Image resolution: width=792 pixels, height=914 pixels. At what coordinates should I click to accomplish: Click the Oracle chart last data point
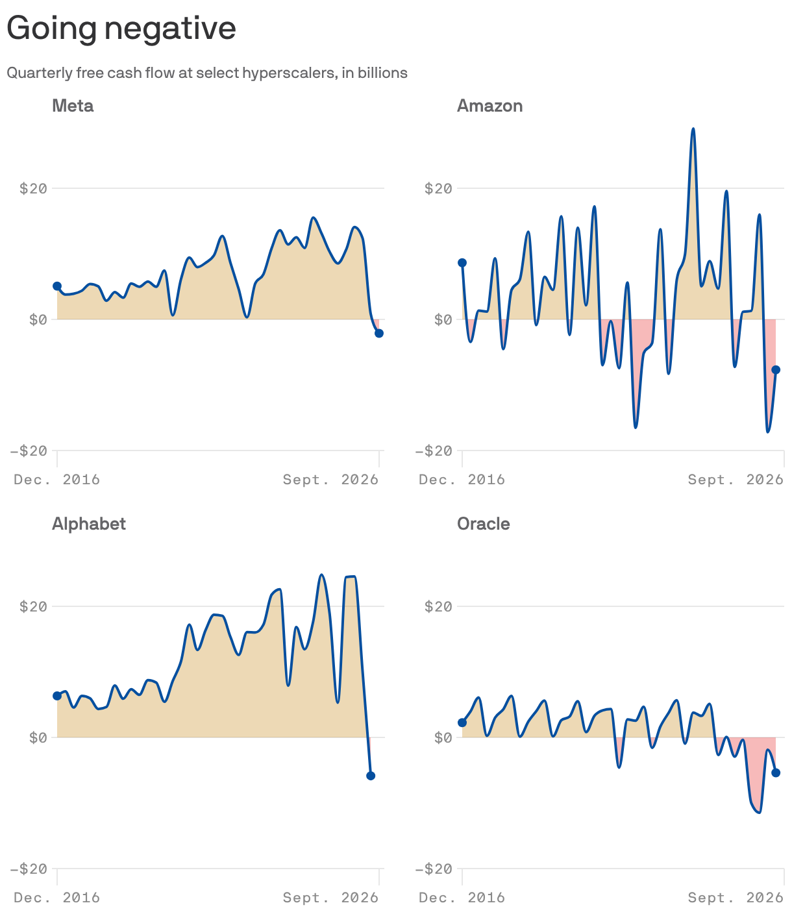tap(776, 772)
